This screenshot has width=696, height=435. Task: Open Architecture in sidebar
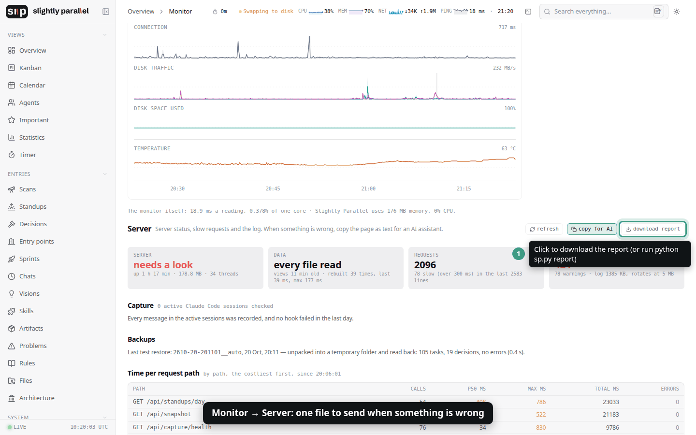pos(58,398)
